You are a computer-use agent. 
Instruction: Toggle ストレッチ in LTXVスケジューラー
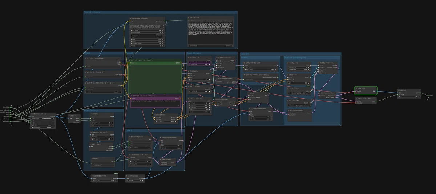(200, 109)
